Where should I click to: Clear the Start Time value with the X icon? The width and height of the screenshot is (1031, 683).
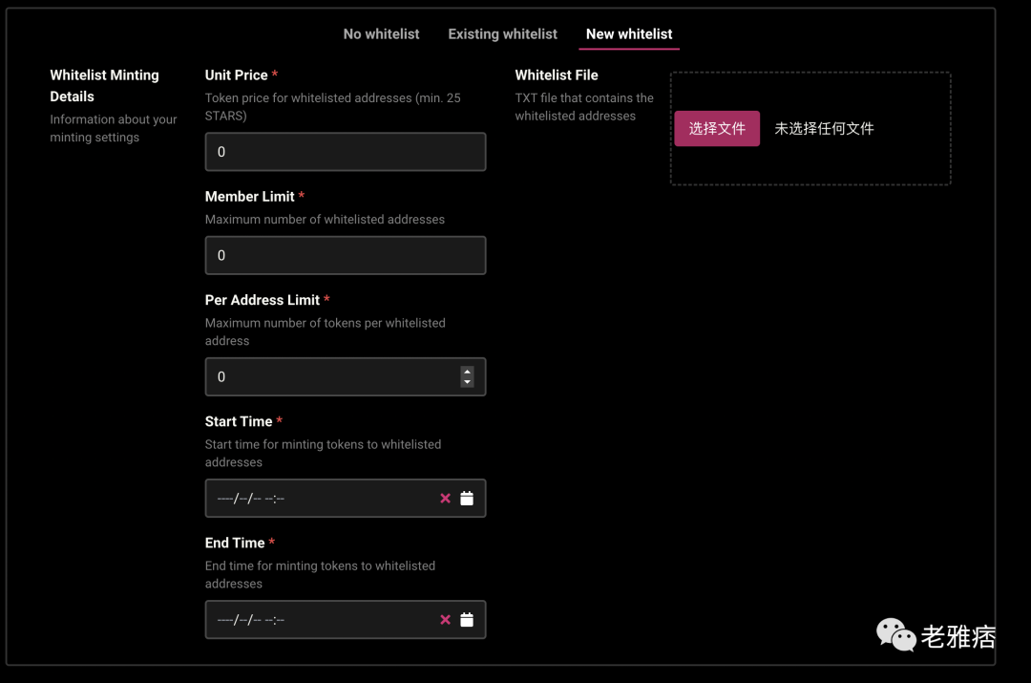(x=445, y=499)
